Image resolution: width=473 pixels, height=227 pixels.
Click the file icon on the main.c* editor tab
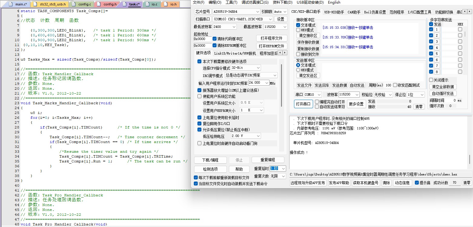[x=11, y=4]
